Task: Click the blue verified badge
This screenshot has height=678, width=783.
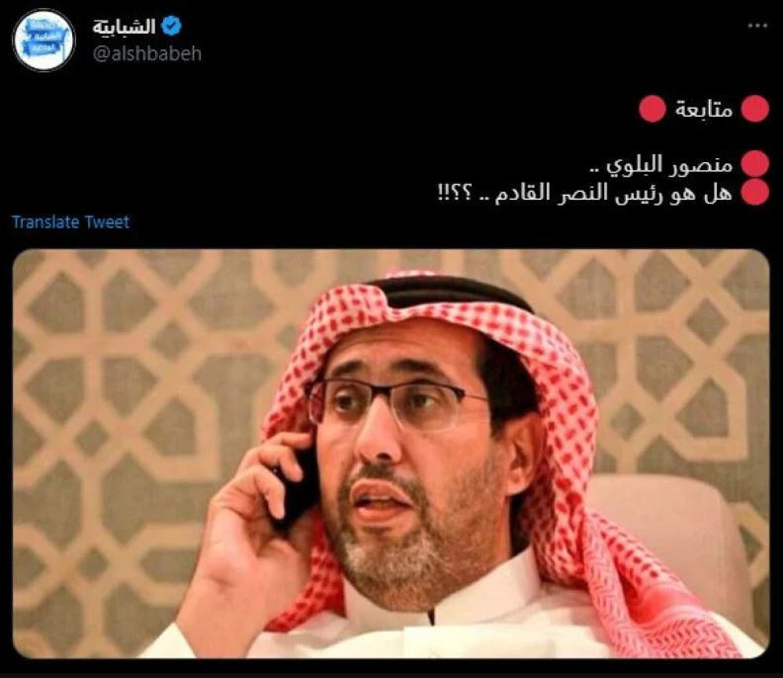Action: coord(171,26)
